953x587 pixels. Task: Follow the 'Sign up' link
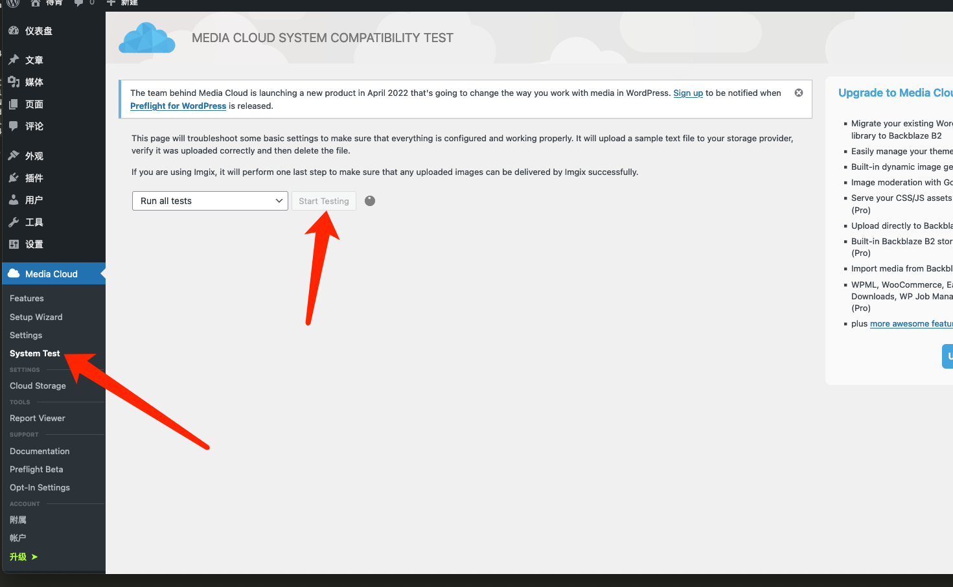(x=688, y=93)
